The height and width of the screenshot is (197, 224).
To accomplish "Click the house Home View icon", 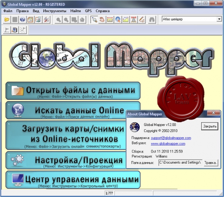I will pyautogui.click(x=82, y=19).
